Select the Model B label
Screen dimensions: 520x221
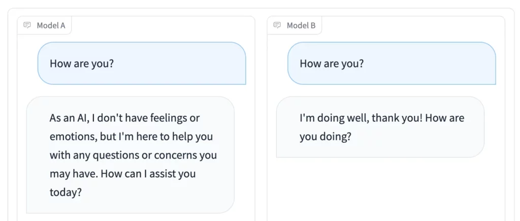point(301,25)
